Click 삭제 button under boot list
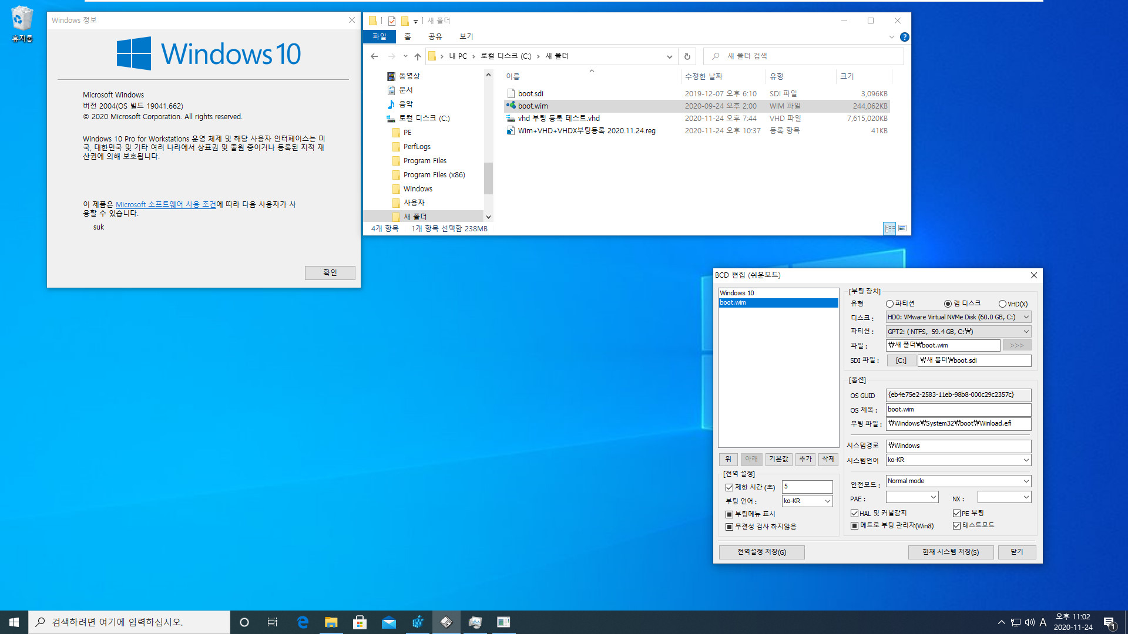The height and width of the screenshot is (634, 1128). coord(828,460)
